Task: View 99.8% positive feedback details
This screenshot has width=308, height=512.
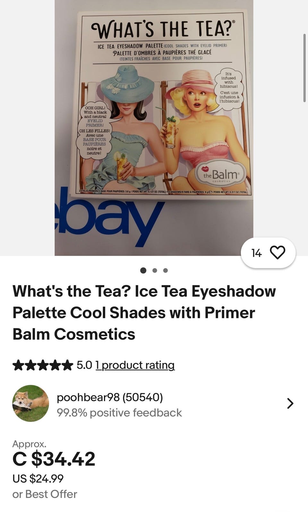Action: coord(119,413)
